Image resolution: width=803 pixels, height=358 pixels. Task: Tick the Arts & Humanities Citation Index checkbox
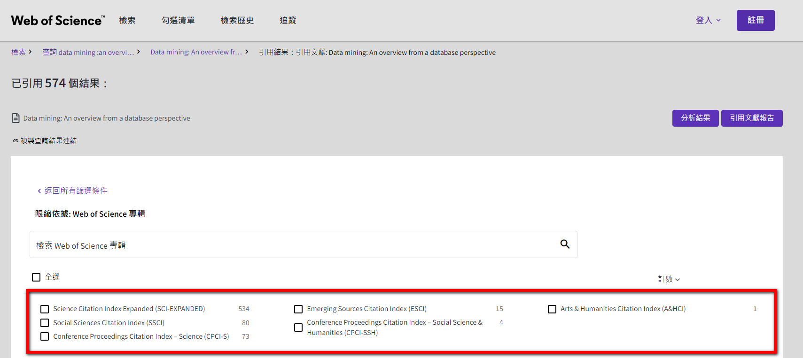pyautogui.click(x=552, y=309)
